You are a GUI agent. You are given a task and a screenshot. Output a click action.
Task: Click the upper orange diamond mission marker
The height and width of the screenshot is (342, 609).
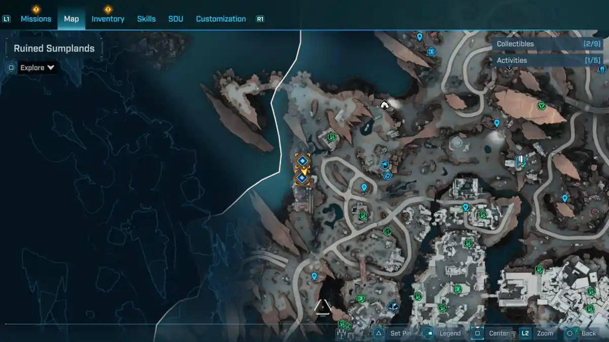click(302, 161)
